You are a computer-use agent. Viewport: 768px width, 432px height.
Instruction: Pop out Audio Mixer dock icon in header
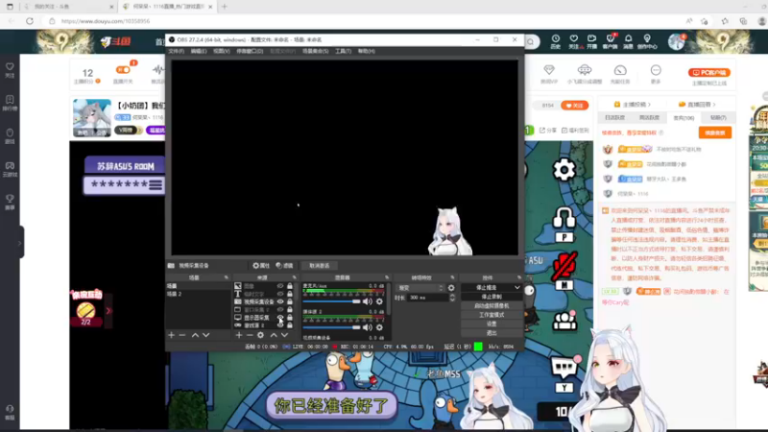pos(387,277)
